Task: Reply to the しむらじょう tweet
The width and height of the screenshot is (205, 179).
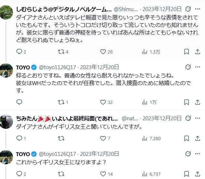Action: coord(19,52)
